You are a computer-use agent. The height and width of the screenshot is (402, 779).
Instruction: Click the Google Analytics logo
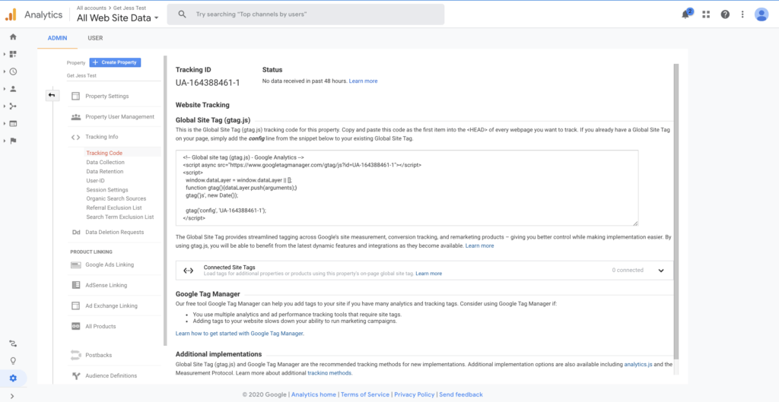click(x=11, y=15)
